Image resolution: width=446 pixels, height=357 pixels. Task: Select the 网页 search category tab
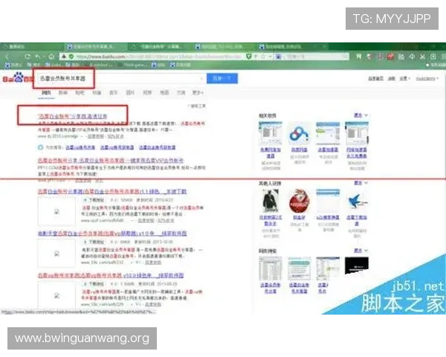point(46,92)
